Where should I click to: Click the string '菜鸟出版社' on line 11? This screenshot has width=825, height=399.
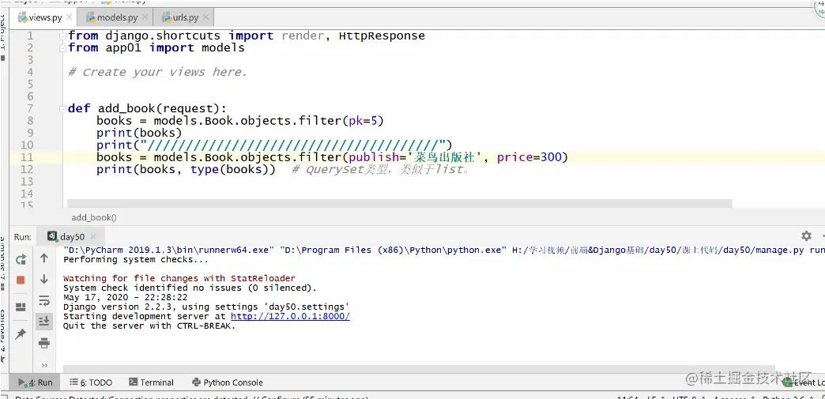(x=446, y=157)
